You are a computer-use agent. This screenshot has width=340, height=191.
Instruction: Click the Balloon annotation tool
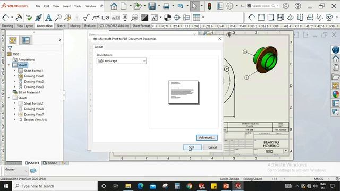click(58, 18)
